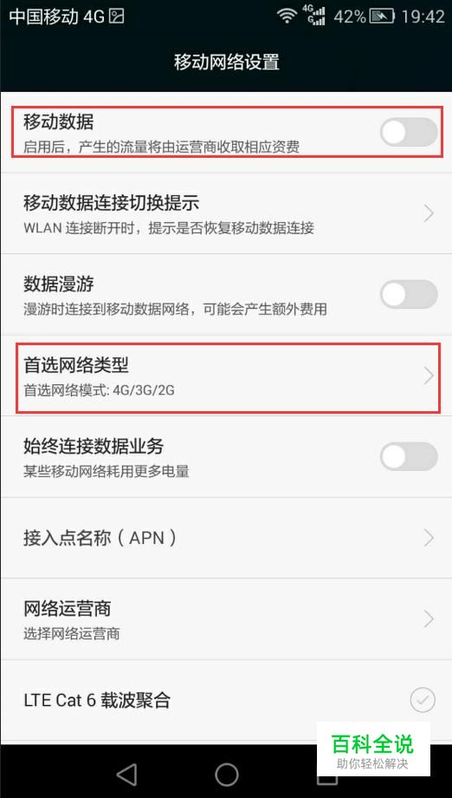Tap the 4G signal strength icon
Viewport: 452px width, 798px height.
click(313, 16)
